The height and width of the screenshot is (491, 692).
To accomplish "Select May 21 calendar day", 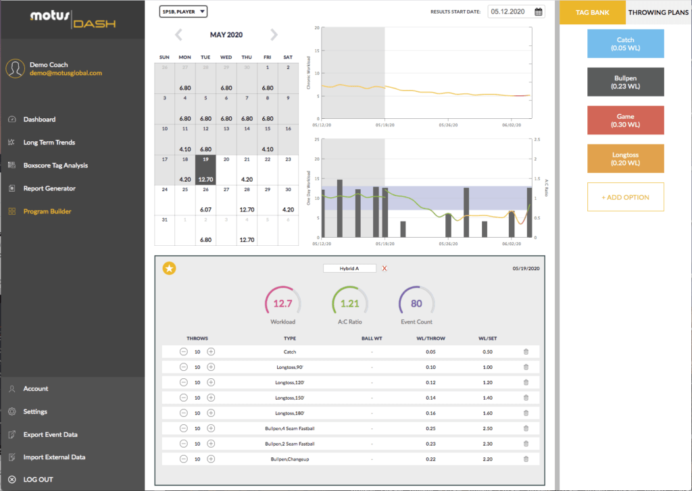I will click(247, 170).
